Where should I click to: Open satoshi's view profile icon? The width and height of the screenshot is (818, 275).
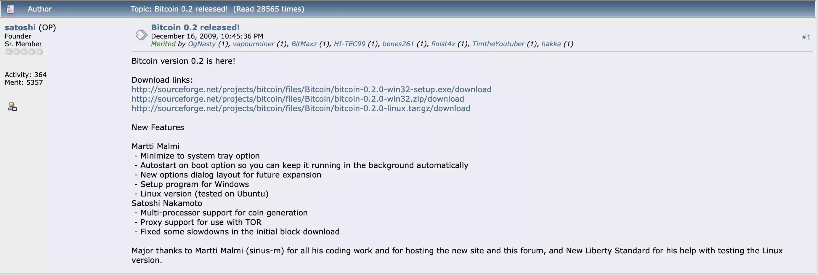[x=12, y=106]
